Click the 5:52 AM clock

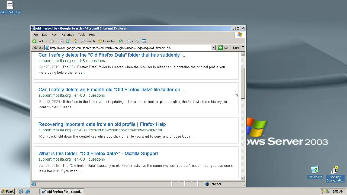338,191
